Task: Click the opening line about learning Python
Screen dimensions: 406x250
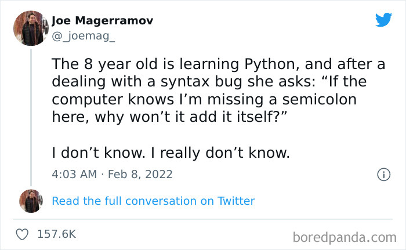Action: (217, 64)
